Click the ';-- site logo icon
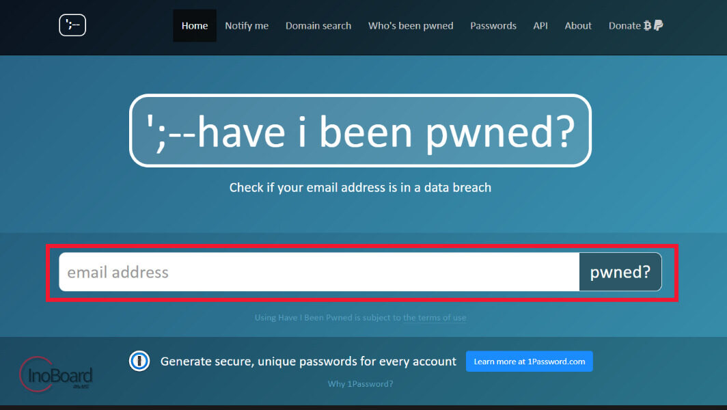This screenshot has width=727, height=410. pyautogui.click(x=72, y=25)
